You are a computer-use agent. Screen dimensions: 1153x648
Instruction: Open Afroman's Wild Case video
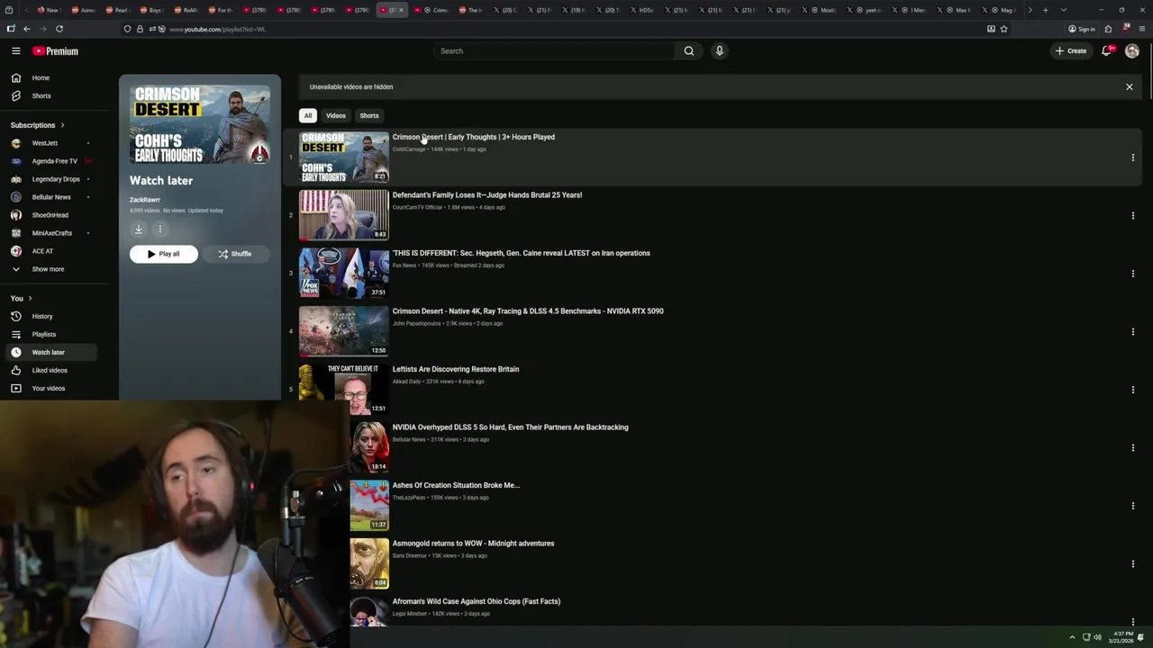point(477,602)
